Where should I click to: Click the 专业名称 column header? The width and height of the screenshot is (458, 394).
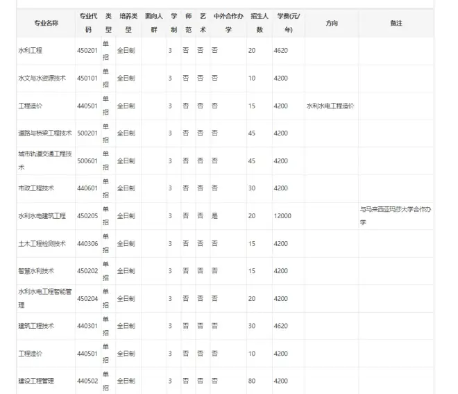[x=46, y=23]
